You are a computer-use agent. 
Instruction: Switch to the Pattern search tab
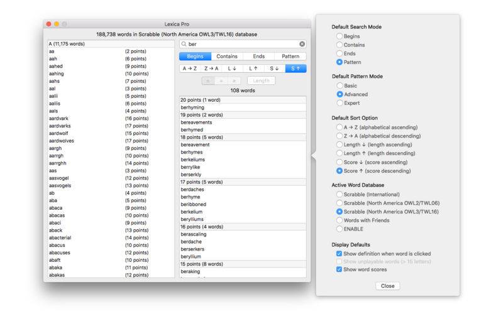pyautogui.click(x=290, y=56)
